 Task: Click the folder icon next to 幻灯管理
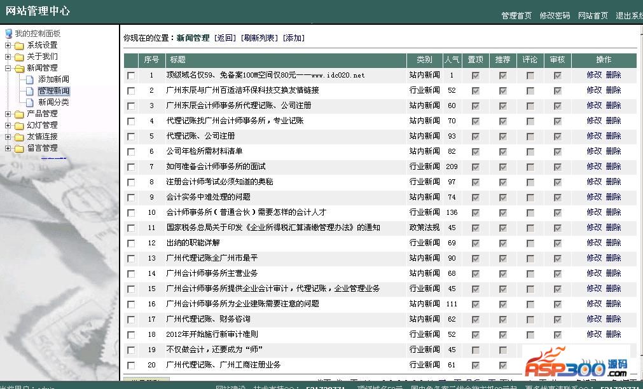(19, 125)
